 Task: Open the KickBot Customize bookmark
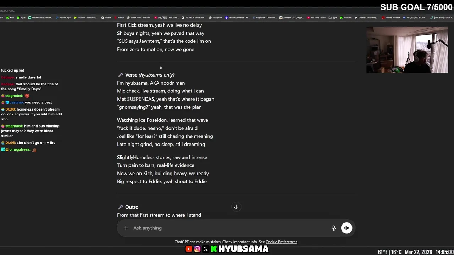pos(85,18)
